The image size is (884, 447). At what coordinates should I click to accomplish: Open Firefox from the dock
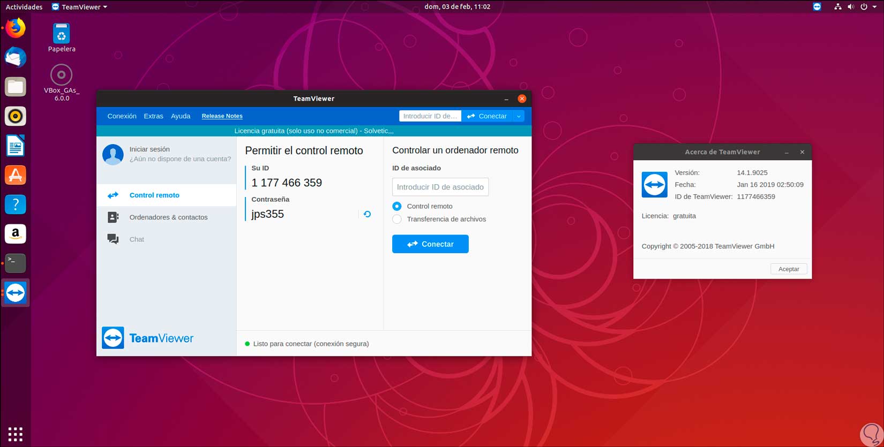(16, 28)
